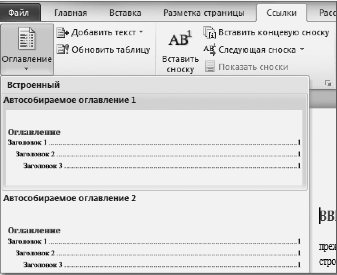Image resolution: width=337 pixels, height=275 pixels.
Task: Open the footnotes dialog launcher icon
Action: point(328,82)
